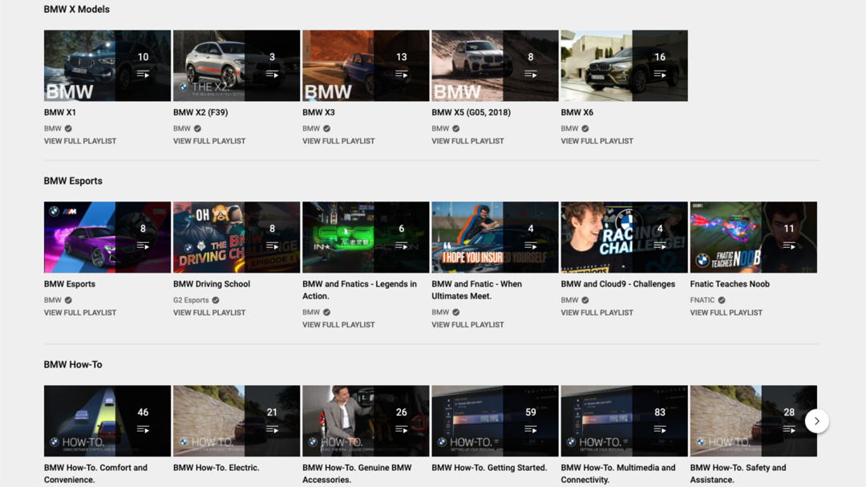Click the playlist icon on Multimedia and Connectivity thumbnail

(660, 429)
